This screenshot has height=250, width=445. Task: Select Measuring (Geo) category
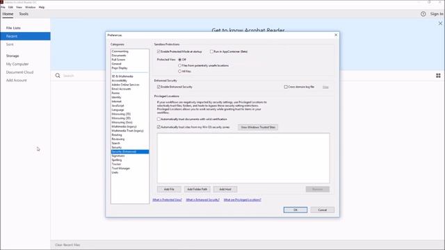[x=122, y=122]
